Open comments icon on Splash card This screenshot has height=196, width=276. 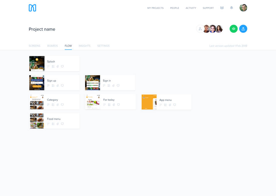pos(62,66)
